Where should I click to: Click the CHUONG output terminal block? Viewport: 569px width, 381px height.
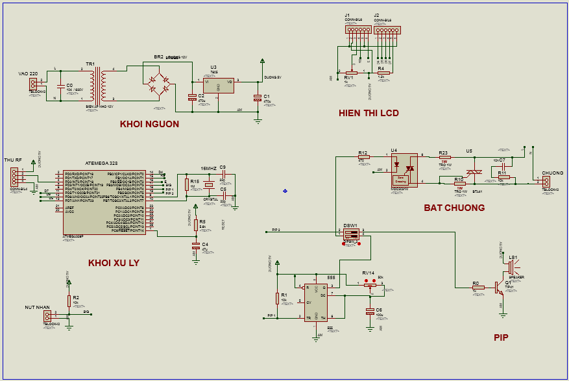click(546, 183)
